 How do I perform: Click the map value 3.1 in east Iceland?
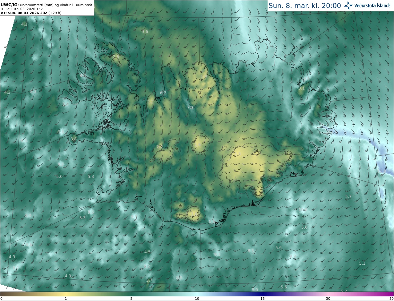click(301, 88)
